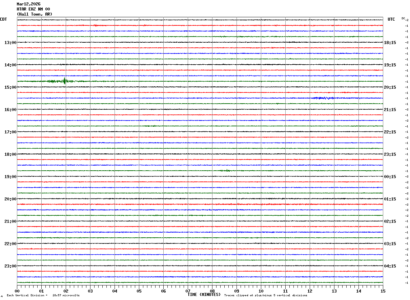
Task: Select the 19:00 CDT time label
Action: pos(10,177)
